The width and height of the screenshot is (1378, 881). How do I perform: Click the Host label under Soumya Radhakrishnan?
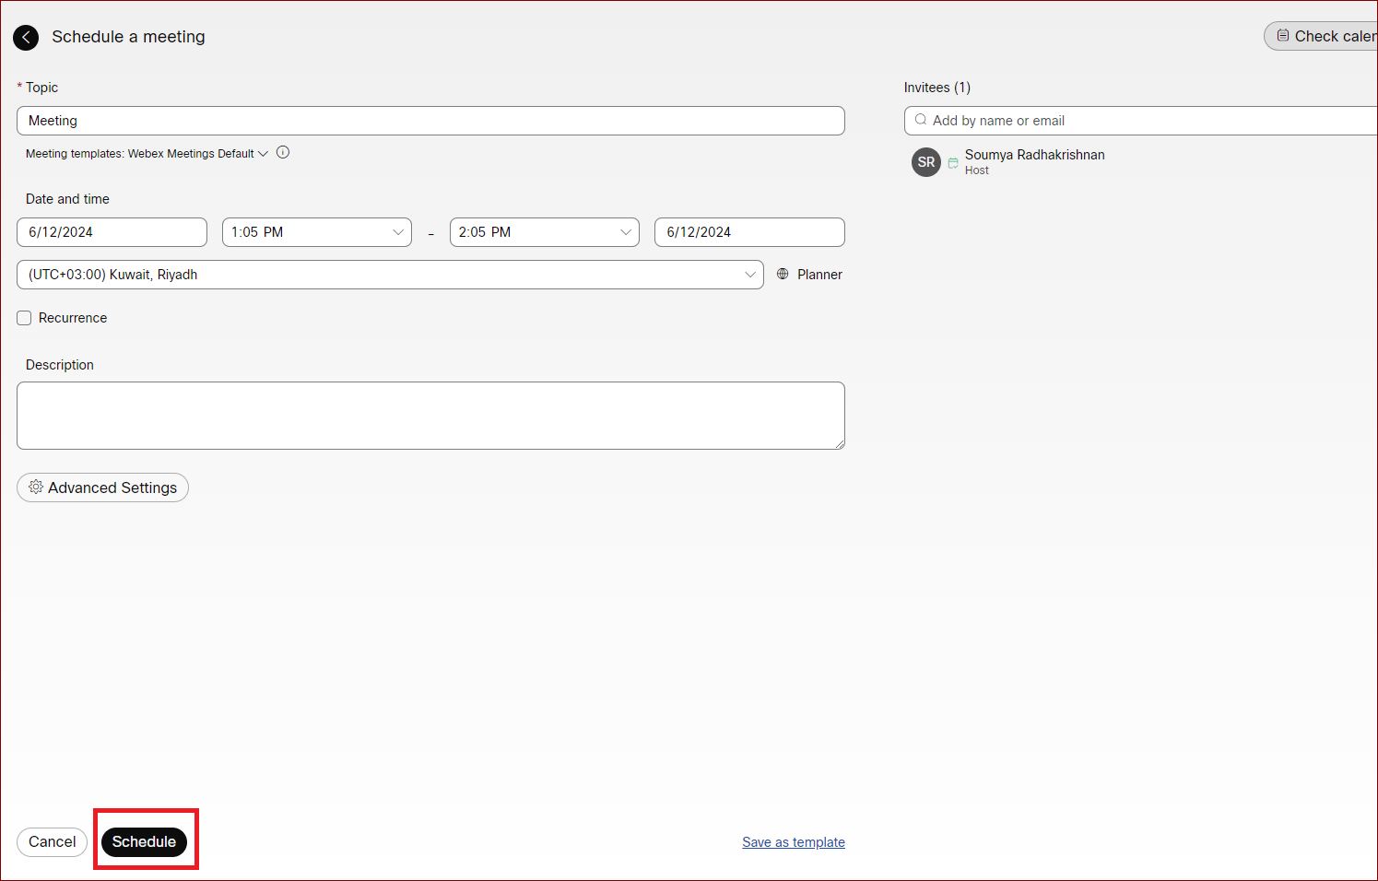977,170
